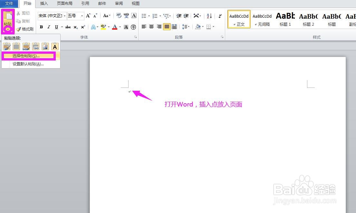Click the Multilevel List icon
Screen dimensions: 356x213
coord(166,16)
